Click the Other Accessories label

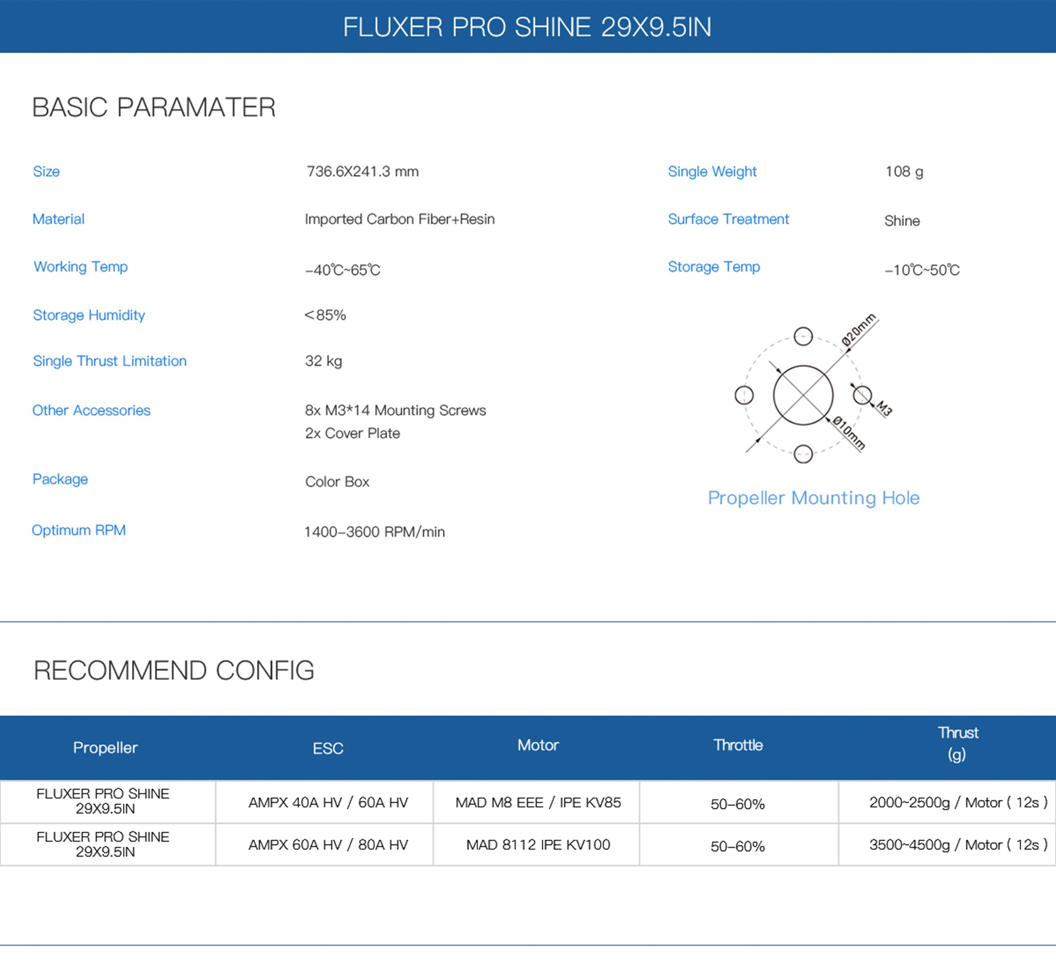91,410
